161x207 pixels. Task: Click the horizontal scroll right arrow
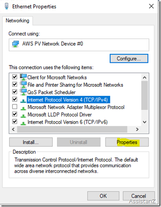(137, 129)
